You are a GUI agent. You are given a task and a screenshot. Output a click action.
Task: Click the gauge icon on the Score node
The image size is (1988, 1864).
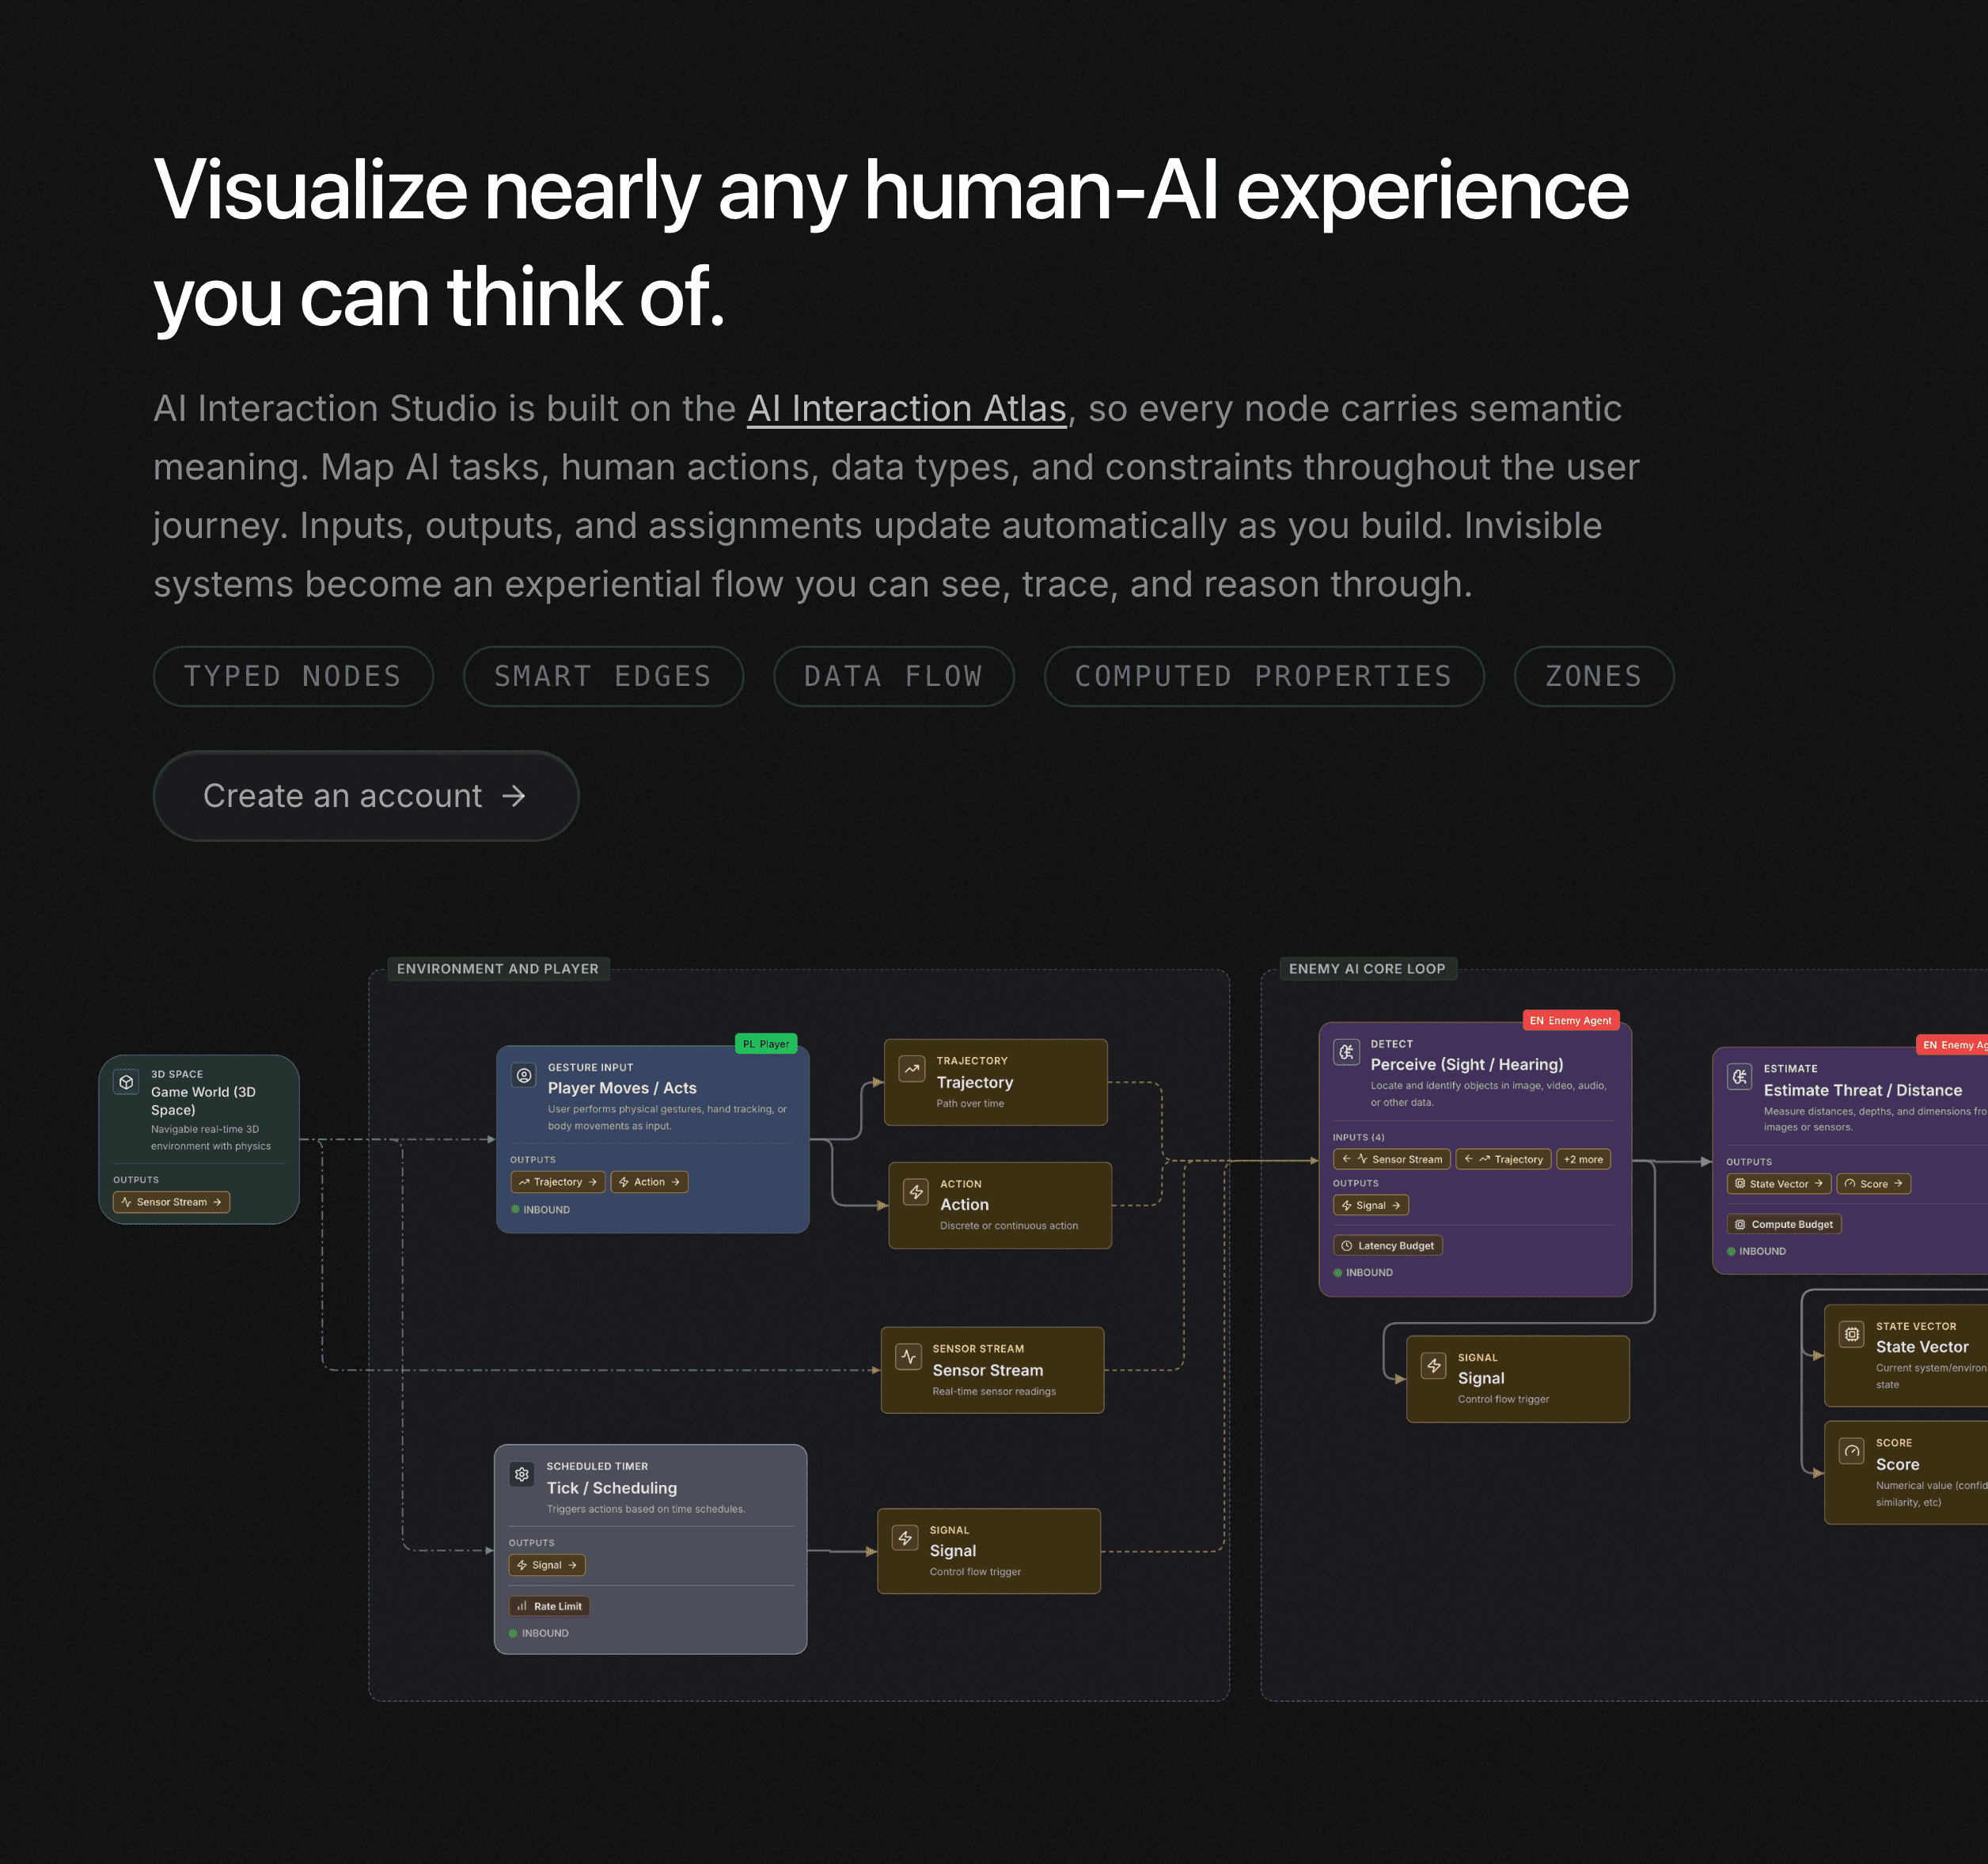coord(1853,1451)
